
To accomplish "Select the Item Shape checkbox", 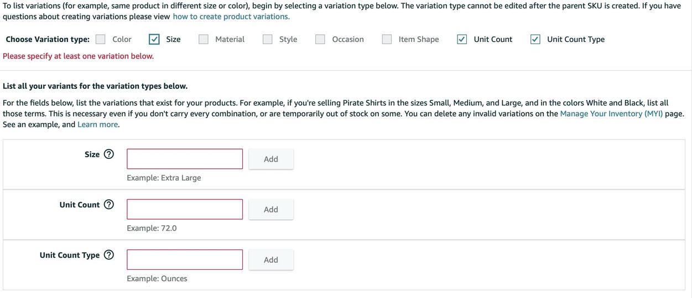I will (387, 39).
